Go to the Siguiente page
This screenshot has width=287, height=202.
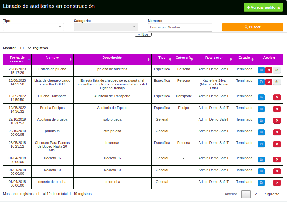pyautogui.click(x=272, y=194)
